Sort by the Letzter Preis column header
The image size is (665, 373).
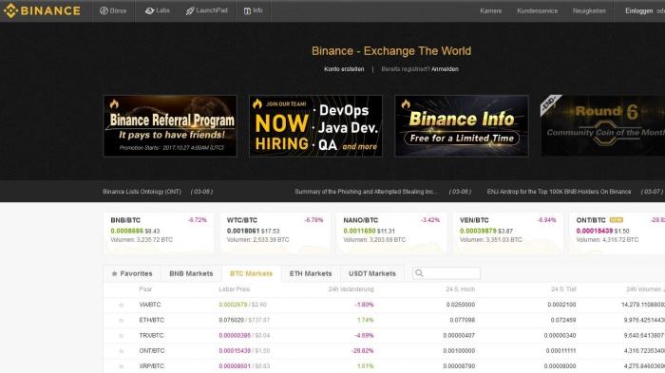point(234,289)
